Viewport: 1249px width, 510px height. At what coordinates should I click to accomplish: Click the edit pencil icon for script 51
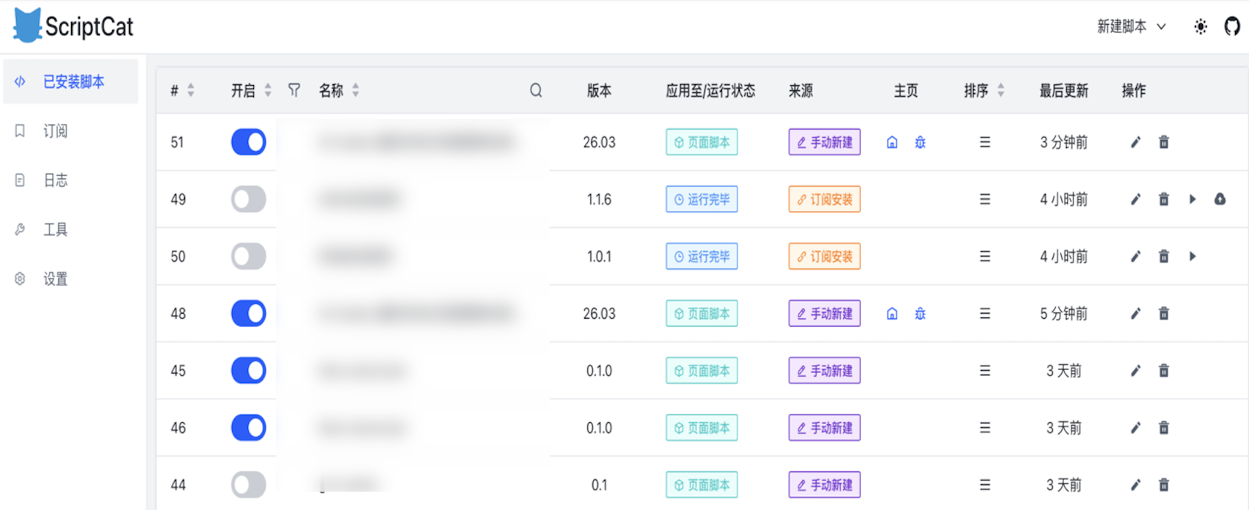(1135, 142)
